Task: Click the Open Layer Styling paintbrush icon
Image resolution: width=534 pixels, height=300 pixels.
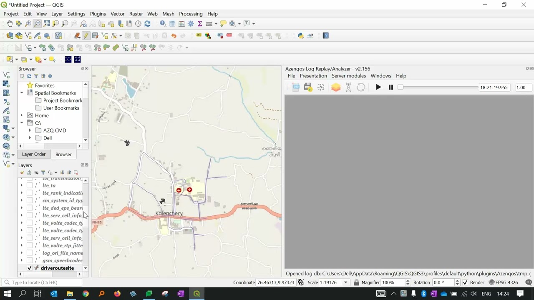Action: (x=22, y=172)
